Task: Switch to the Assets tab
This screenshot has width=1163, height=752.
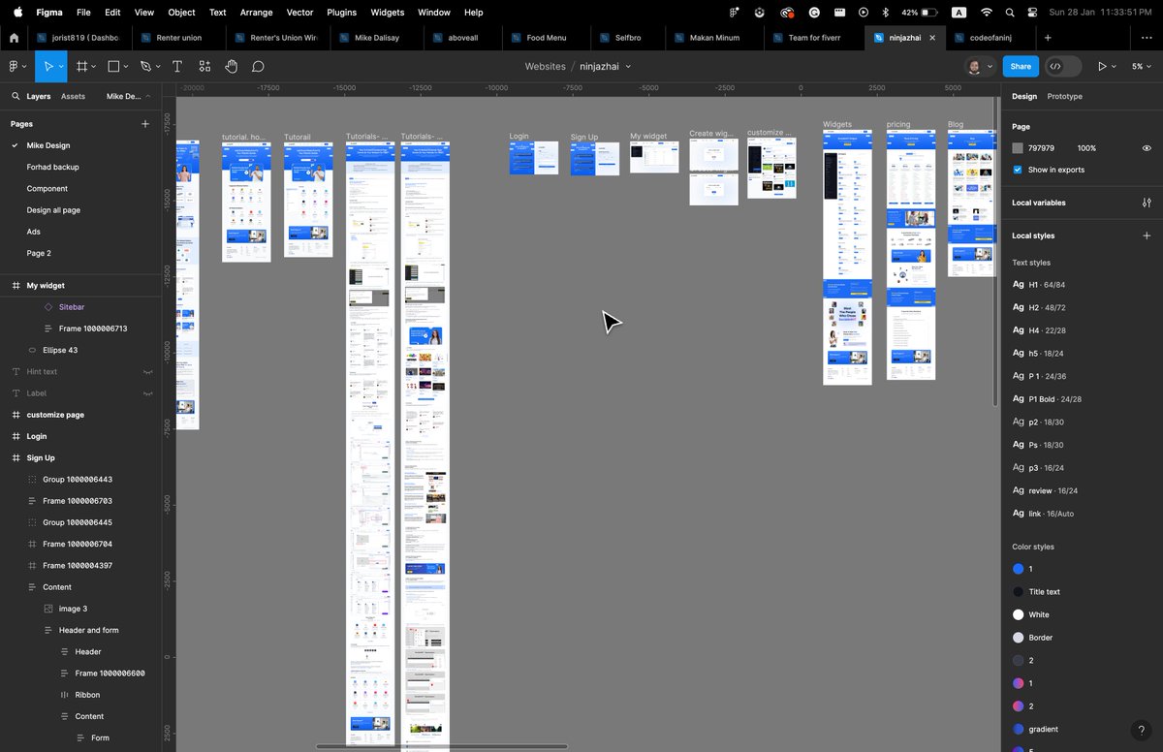Action: point(73,96)
